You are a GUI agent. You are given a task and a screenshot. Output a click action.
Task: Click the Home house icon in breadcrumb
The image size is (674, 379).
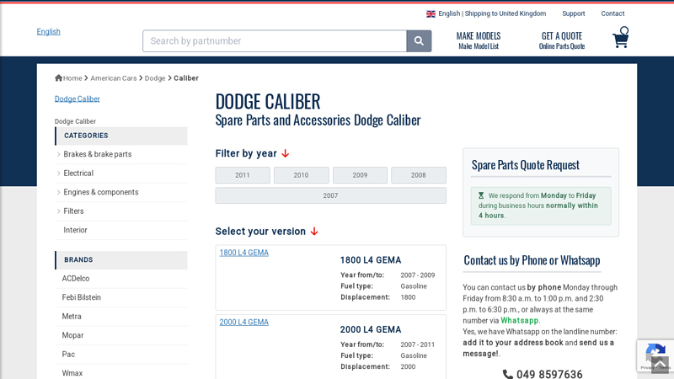point(58,77)
